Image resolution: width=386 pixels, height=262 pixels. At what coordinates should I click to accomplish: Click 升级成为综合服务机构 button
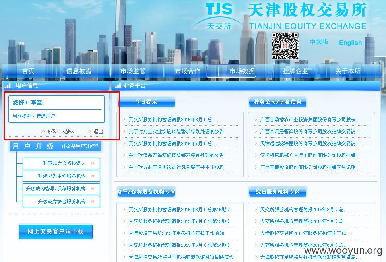tap(61, 202)
